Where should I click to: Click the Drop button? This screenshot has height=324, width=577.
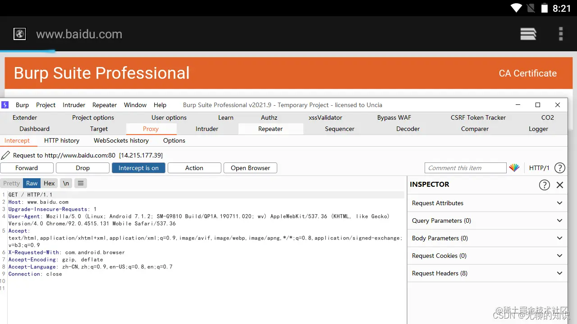pyautogui.click(x=82, y=168)
